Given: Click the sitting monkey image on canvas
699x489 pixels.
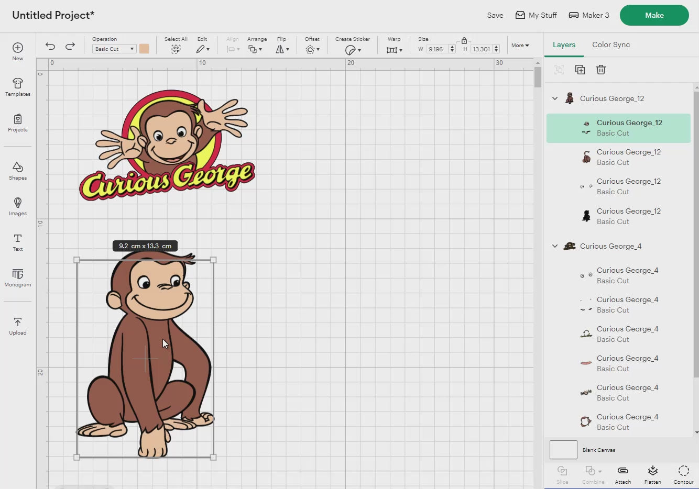Looking at the screenshot, I should click(x=146, y=354).
